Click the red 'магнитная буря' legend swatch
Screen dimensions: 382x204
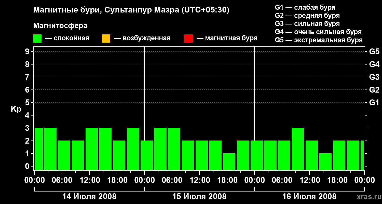point(188,39)
